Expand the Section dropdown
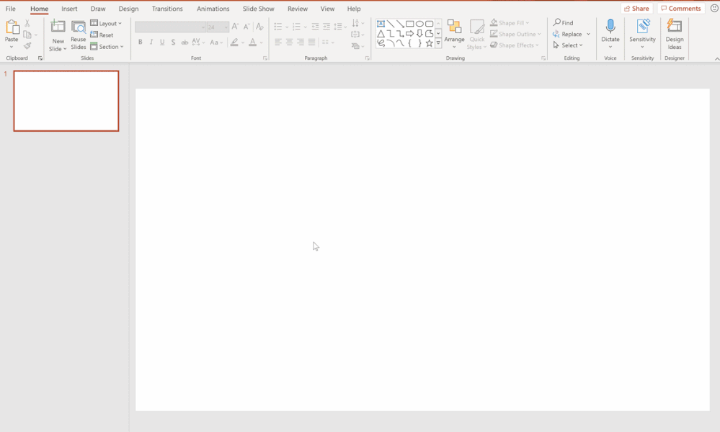The height and width of the screenshot is (432, 720). click(x=107, y=47)
